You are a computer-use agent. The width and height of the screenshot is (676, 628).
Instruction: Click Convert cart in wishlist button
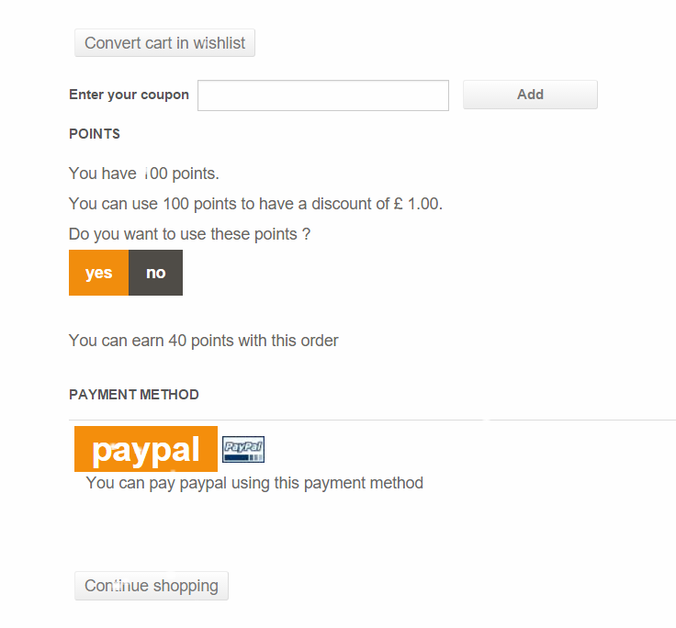[164, 43]
